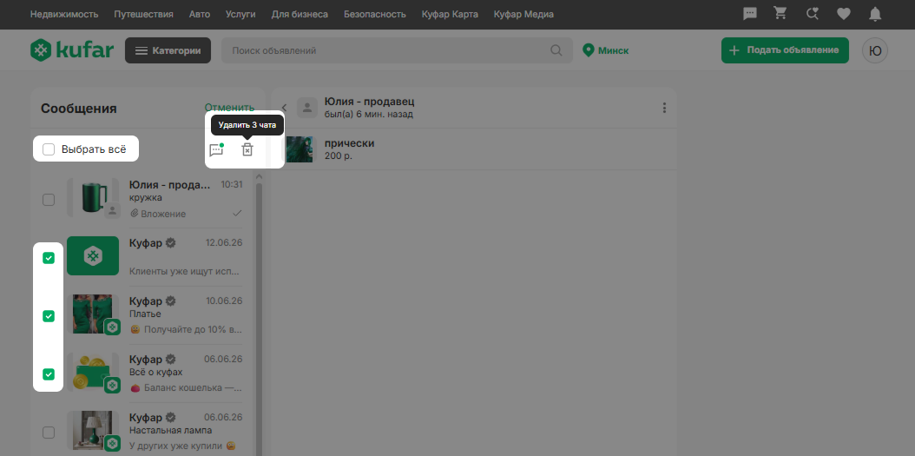Open favorites heart icon

pos(844,14)
